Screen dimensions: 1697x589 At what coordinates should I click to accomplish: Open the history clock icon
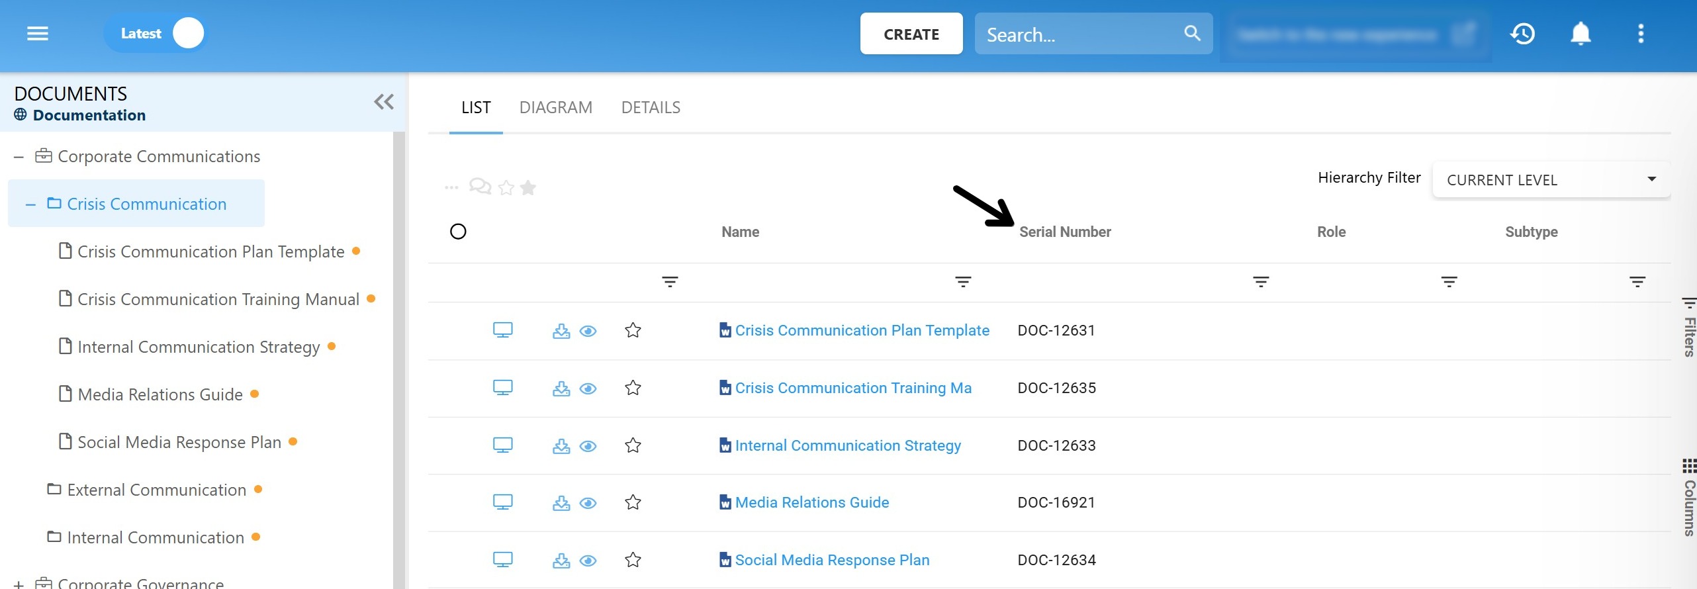tap(1522, 34)
